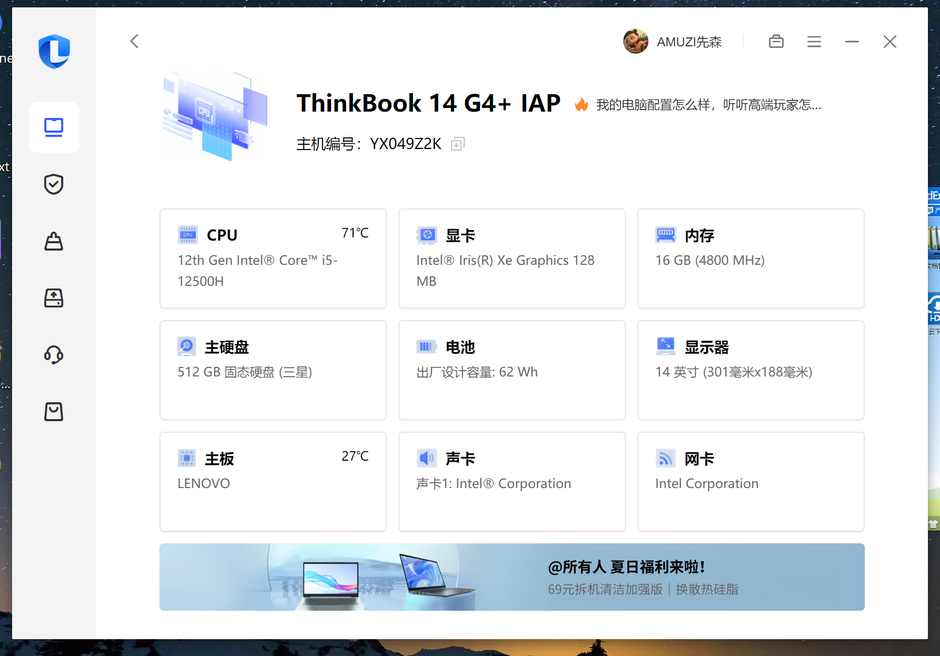
Task: Open the 我的电脑配置怎么样 promo link
Action: point(708,105)
